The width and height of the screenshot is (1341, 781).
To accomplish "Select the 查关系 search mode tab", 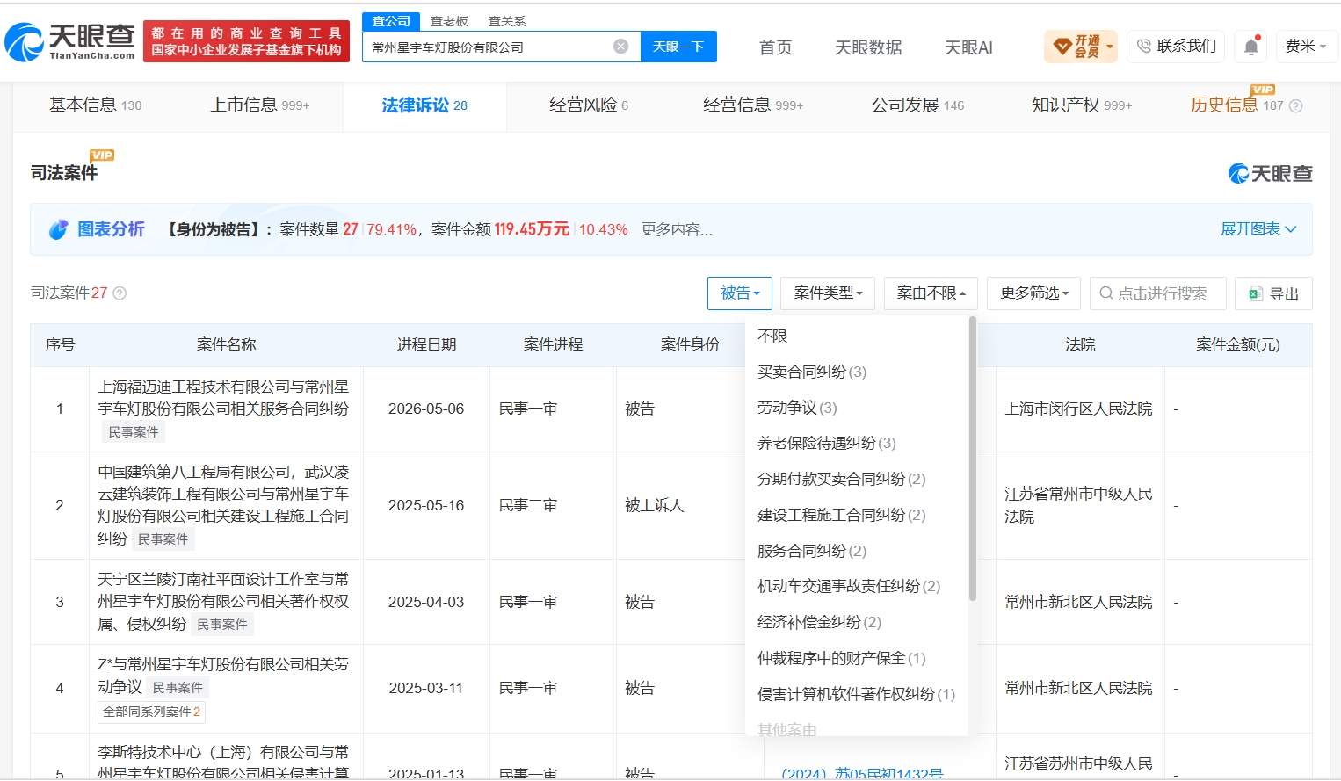I will [507, 21].
